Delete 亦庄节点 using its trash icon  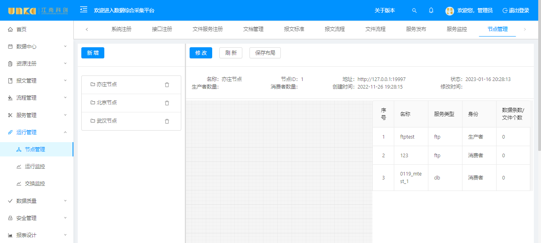[x=167, y=85]
